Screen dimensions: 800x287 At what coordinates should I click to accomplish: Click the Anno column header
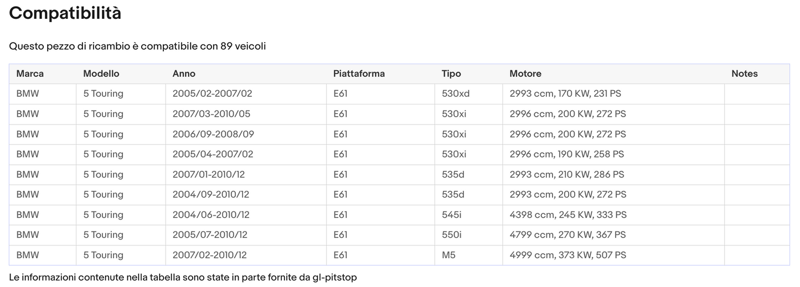(x=184, y=74)
